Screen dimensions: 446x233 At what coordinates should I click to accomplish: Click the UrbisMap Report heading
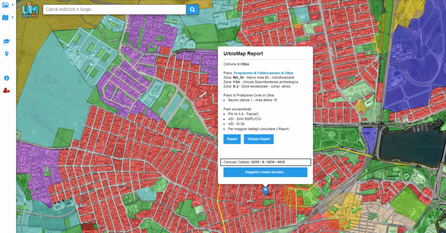coord(243,54)
